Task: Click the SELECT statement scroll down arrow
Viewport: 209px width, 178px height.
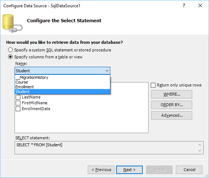Action: click(x=200, y=151)
